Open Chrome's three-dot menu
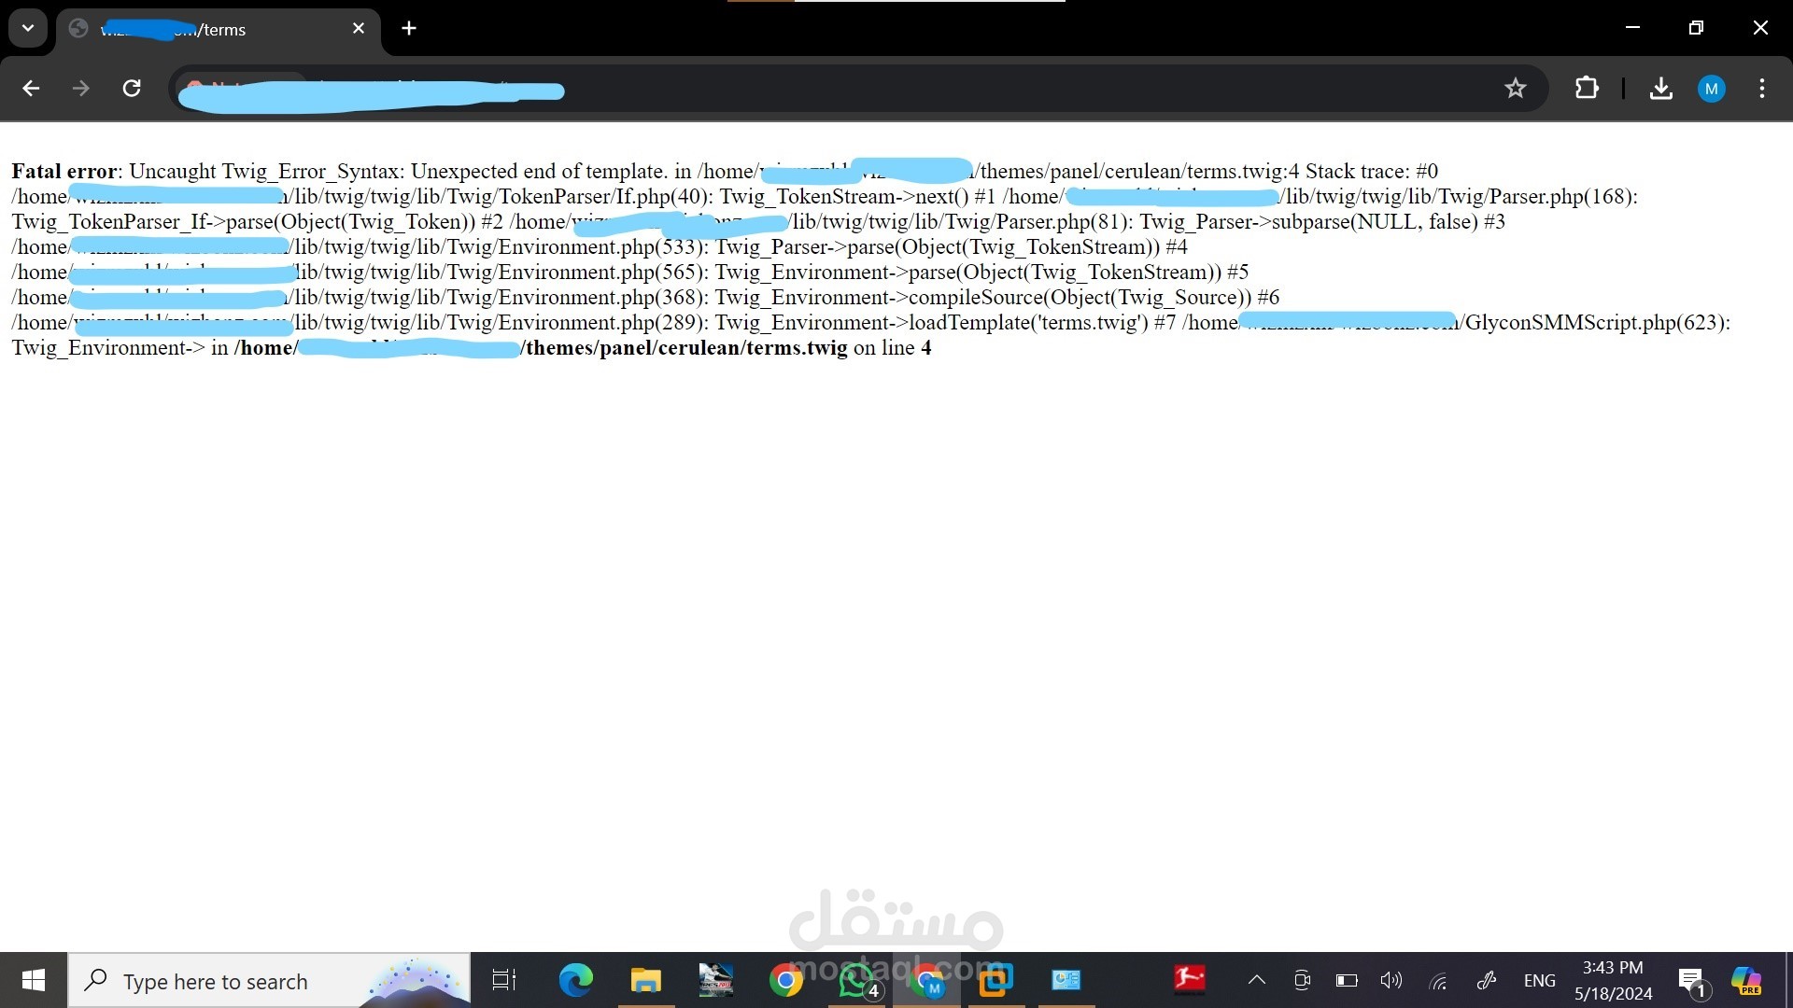 [1761, 89]
